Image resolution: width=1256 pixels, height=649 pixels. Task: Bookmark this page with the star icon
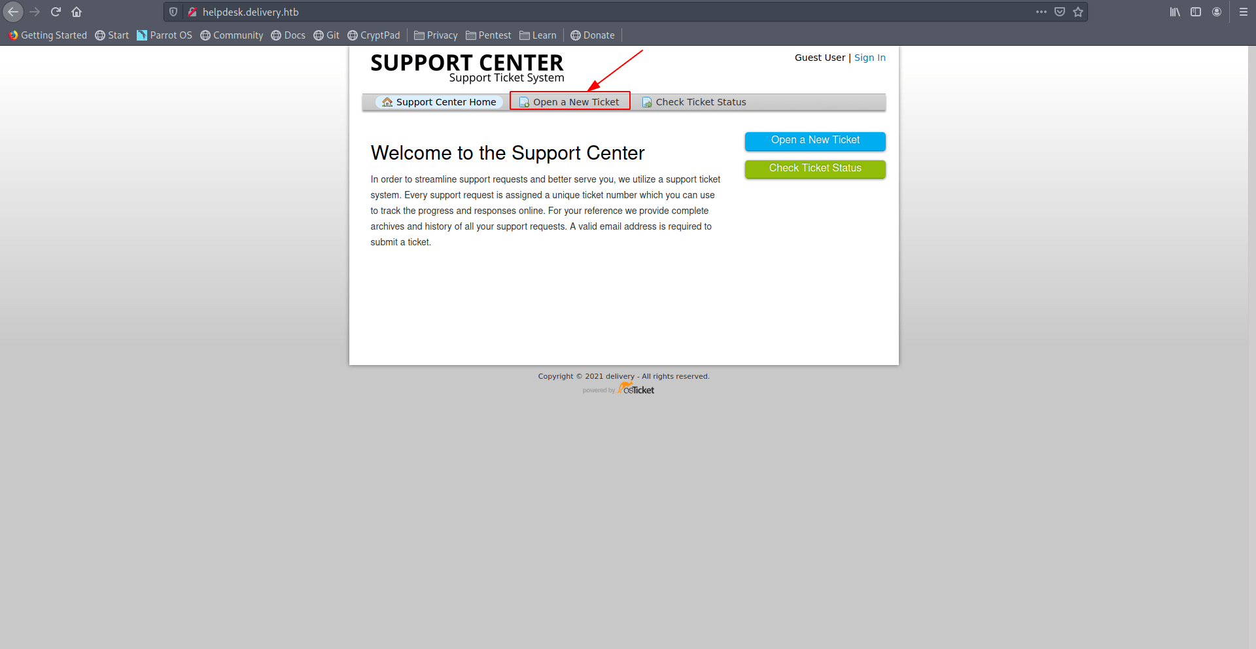tap(1078, 12)
